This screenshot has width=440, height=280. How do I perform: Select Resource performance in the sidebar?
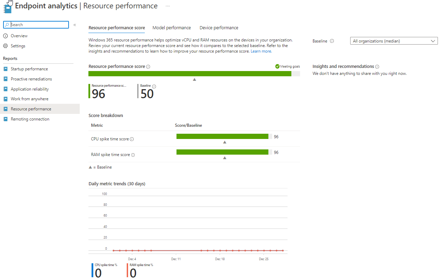[x=40, y=109]
